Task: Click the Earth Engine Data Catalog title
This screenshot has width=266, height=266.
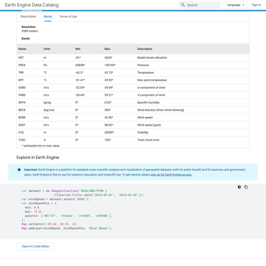Action: [32, 5]
